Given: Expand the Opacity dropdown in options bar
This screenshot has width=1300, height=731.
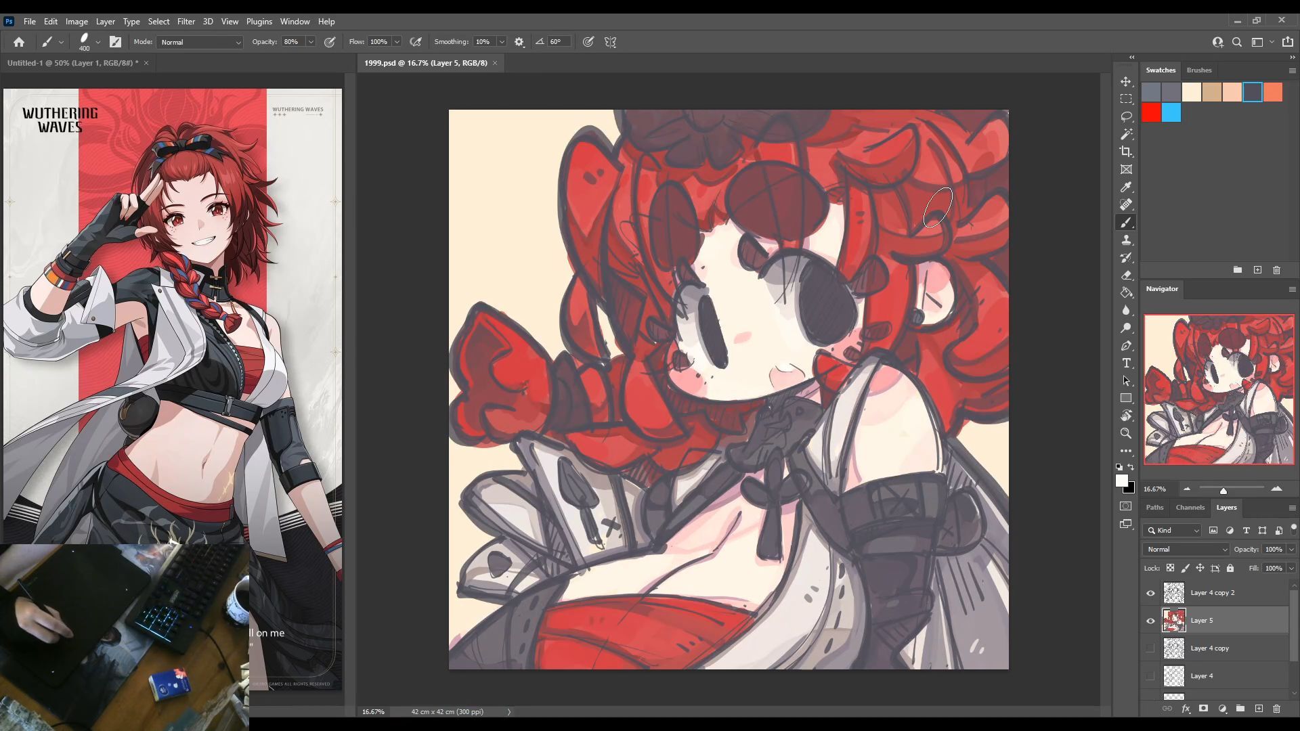Looking at the screenshot, I should coord(311,42).
